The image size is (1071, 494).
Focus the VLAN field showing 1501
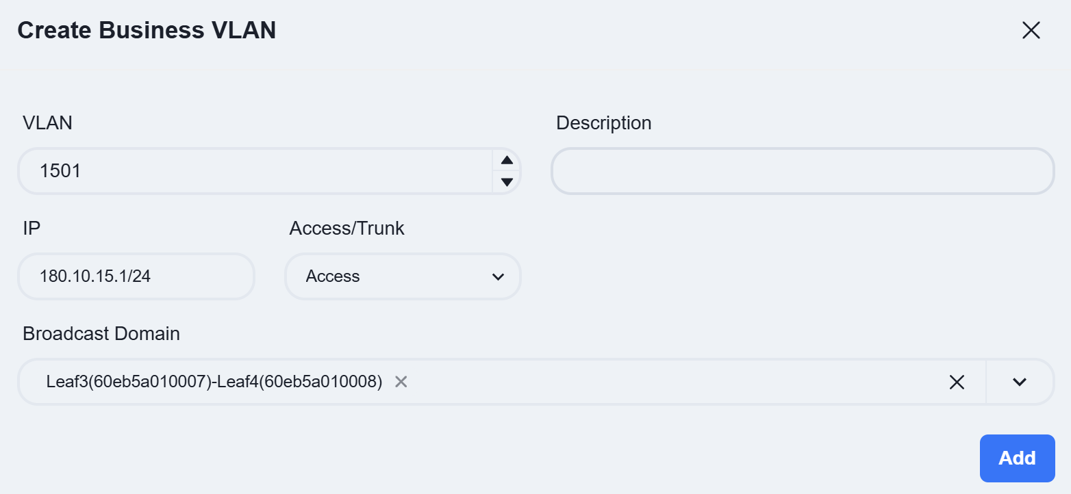(255, 171)
